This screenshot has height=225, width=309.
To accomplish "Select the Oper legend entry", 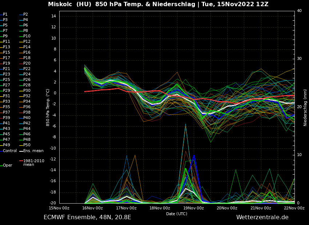I will (x=7, y=165).
